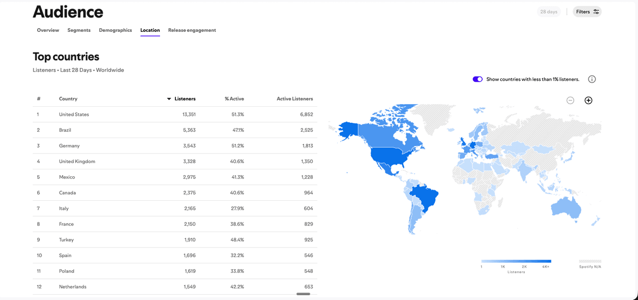Select the Mexico country row
Image resolution: width=638 pixels, height=300 pixels.
tap(175, 177)
